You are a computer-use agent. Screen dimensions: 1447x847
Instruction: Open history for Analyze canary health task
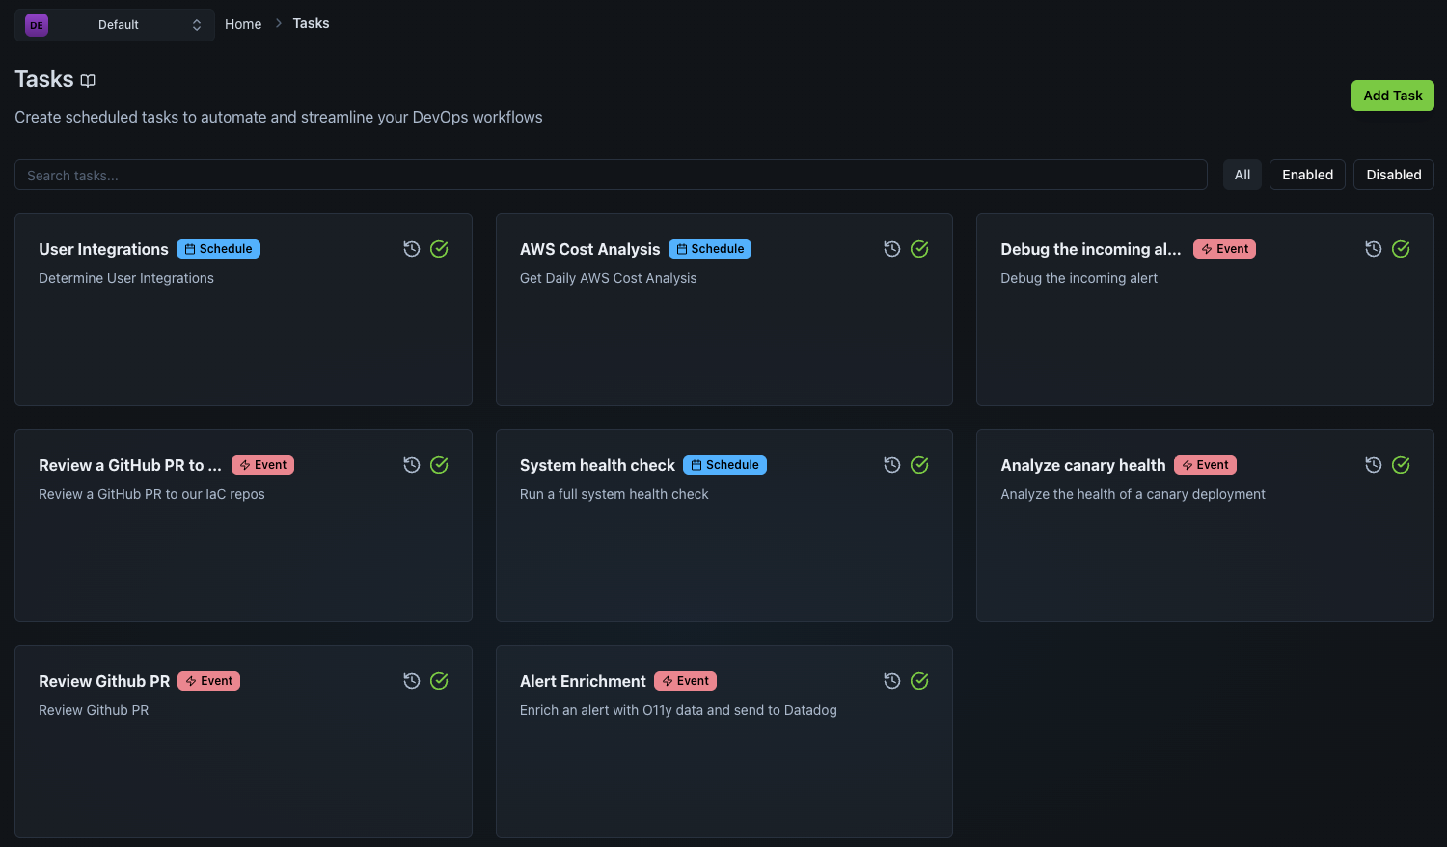click(x=1374, y=465)
